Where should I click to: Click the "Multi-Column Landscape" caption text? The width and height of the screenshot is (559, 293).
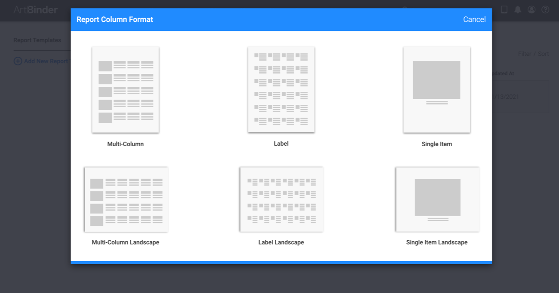tap(126, 242)
